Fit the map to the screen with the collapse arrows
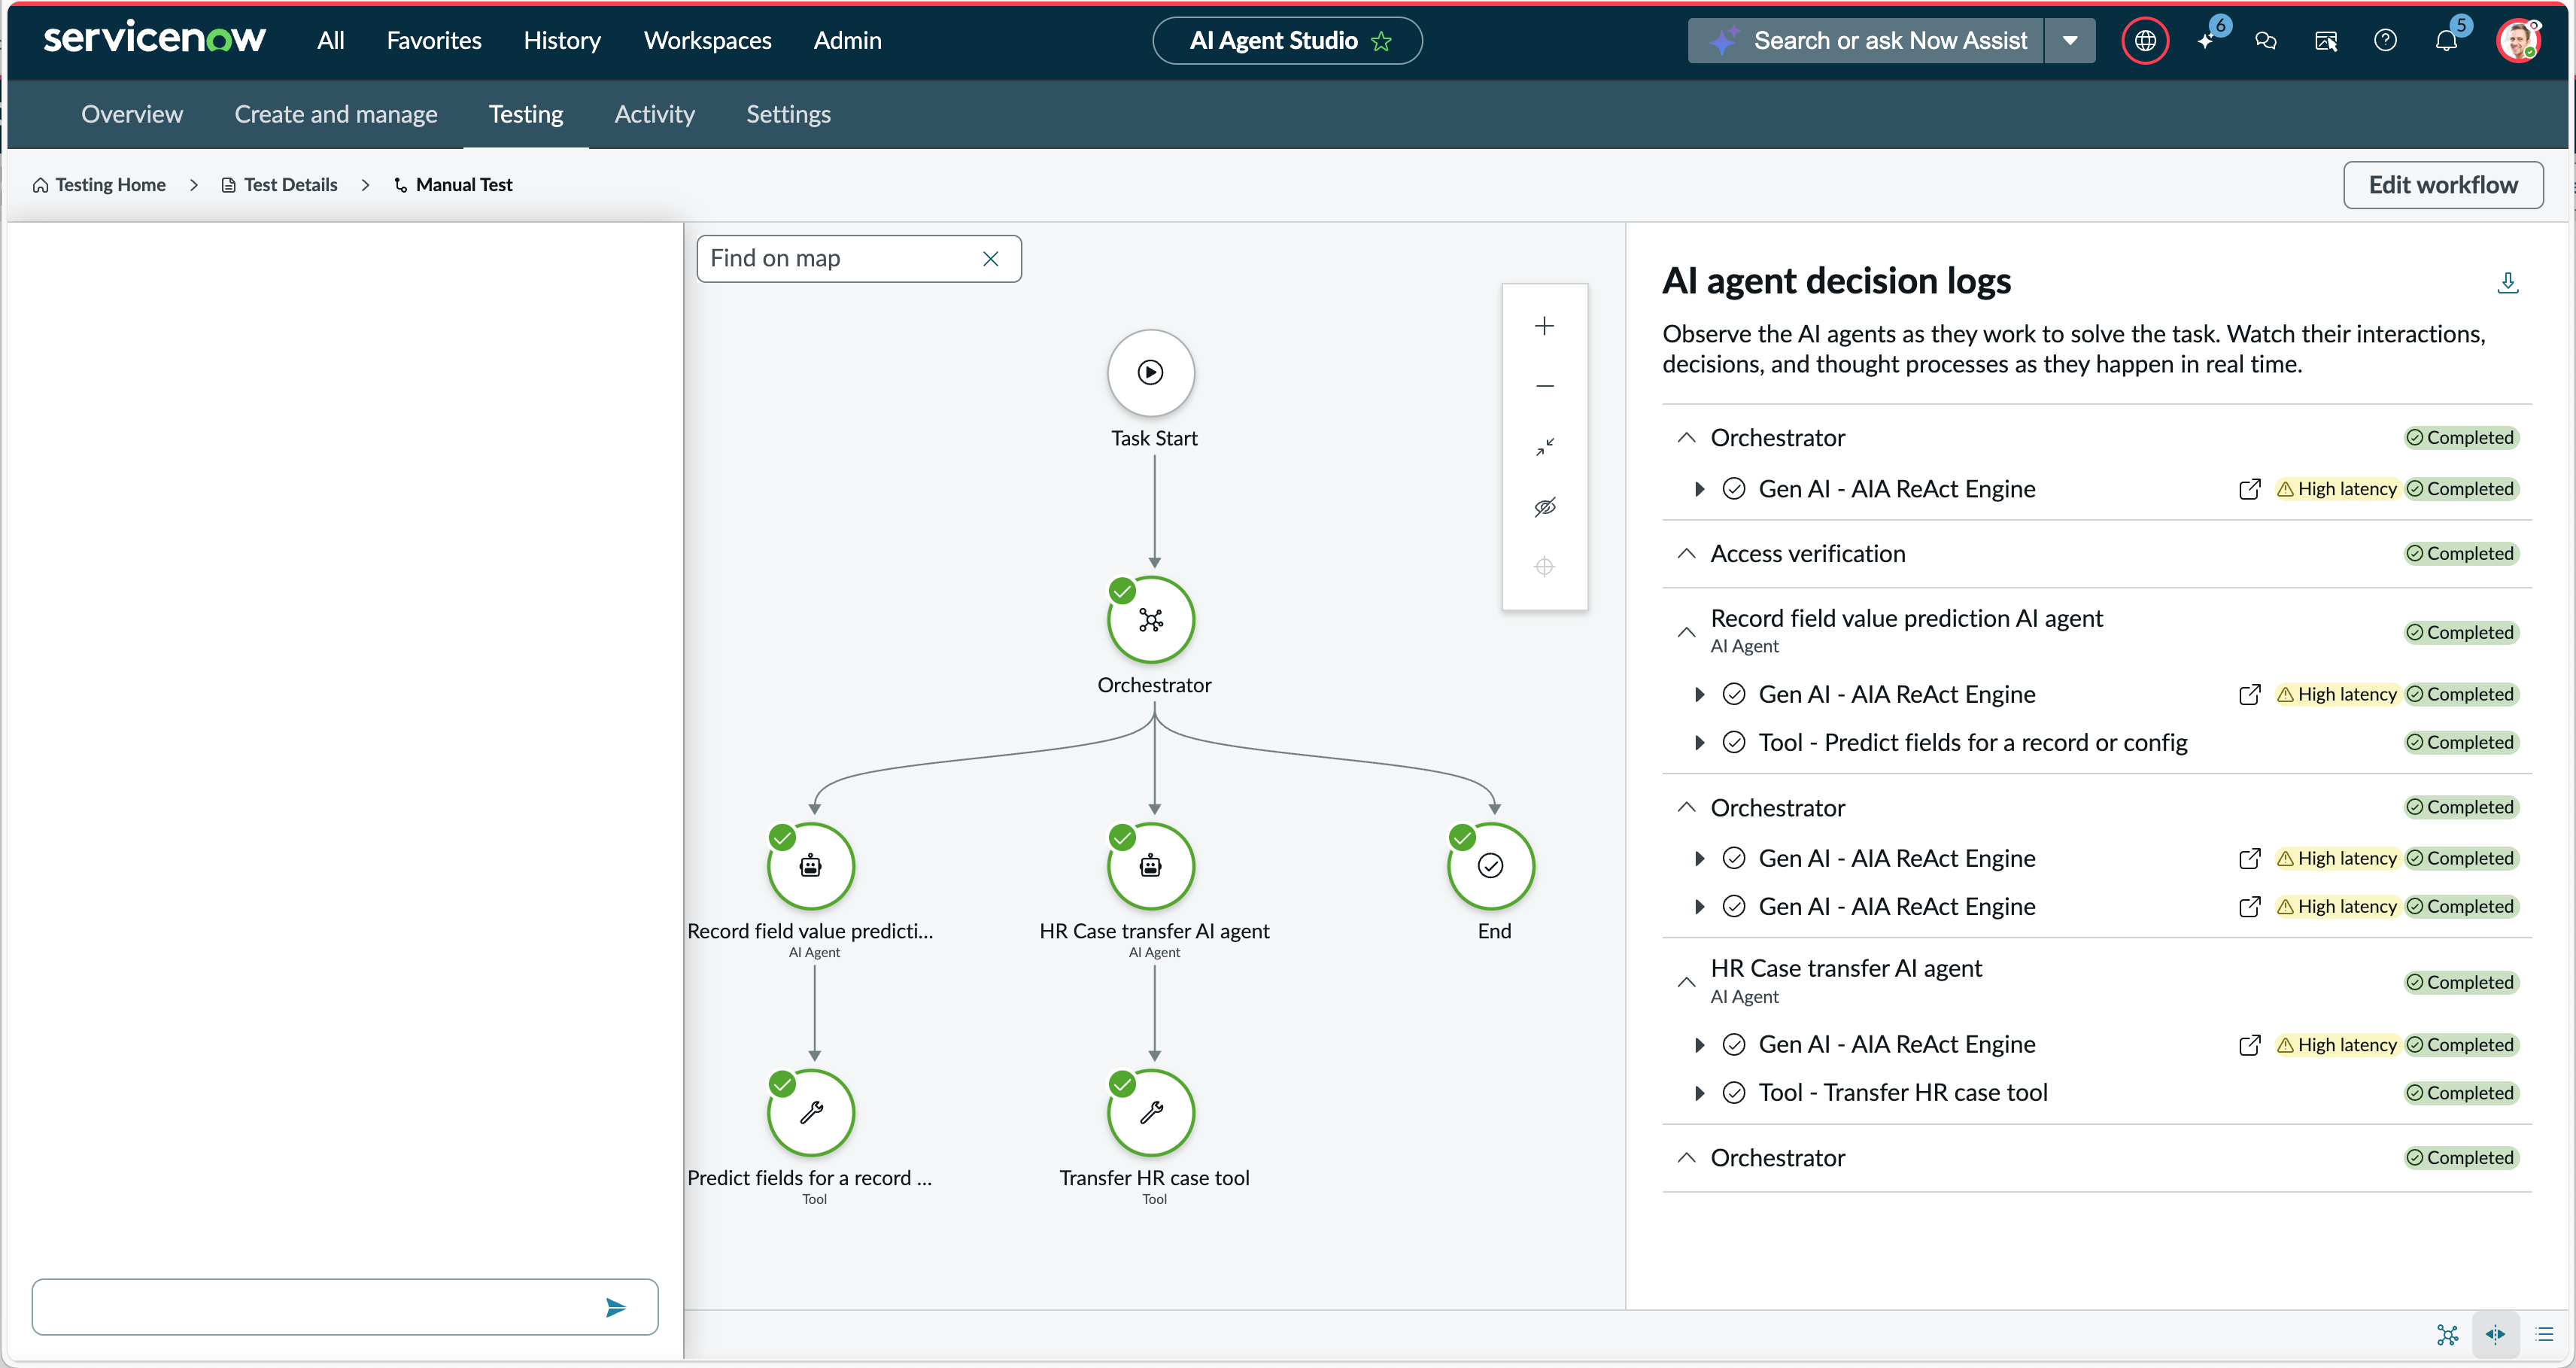Screen dimensions: 2576x1368 [x=1544, y=446]
